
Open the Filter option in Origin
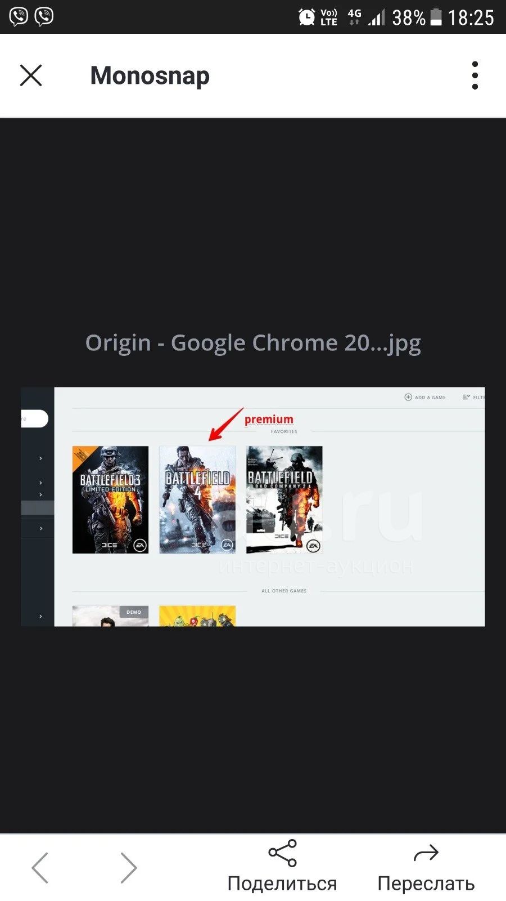point(473,397)
